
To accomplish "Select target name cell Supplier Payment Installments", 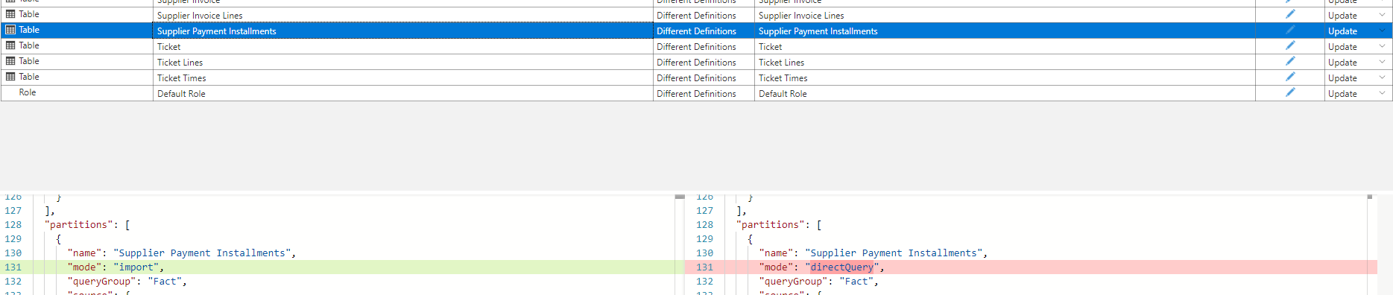I will tap(1005, 31).
